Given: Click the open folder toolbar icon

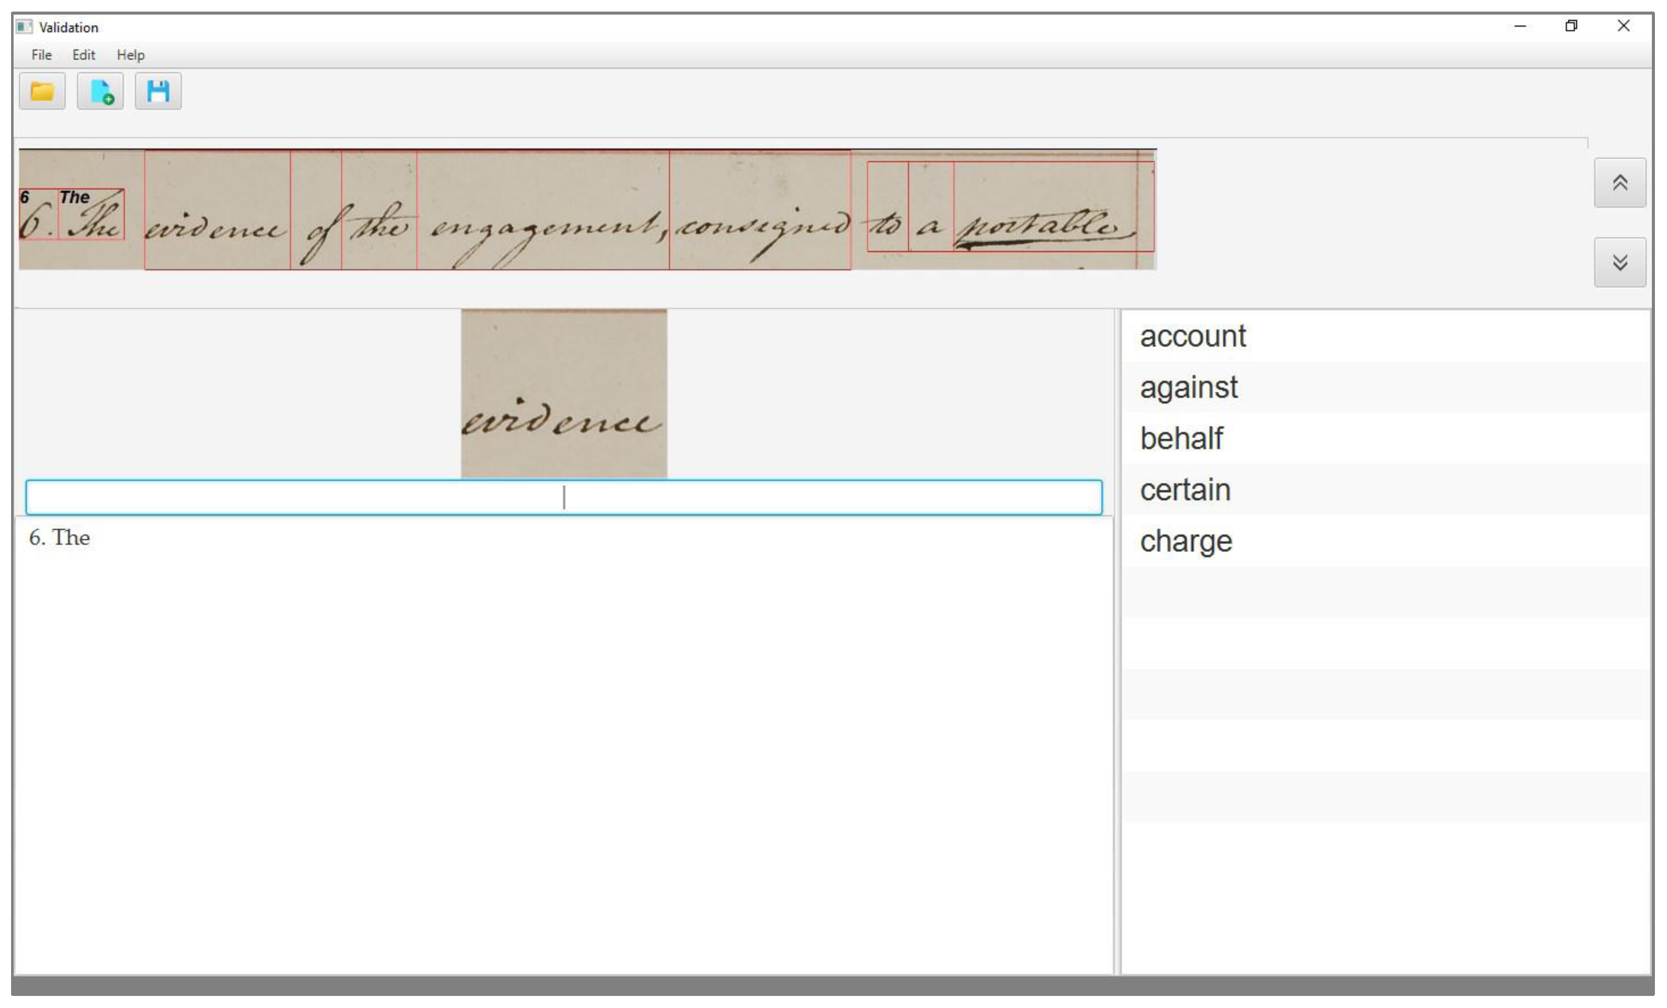Looking at the screenshot, I should tap(42, 91).
